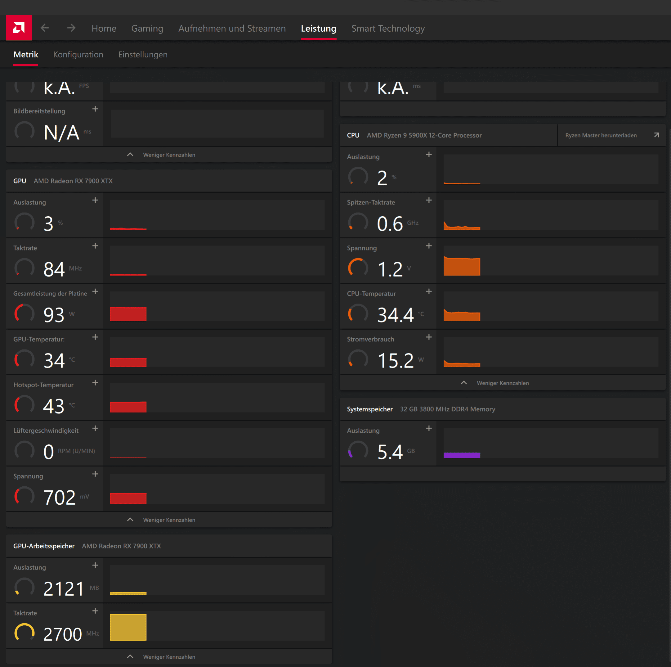
Task: Click the 43 °C hotspot temperature value
Action: pos(54,406)
